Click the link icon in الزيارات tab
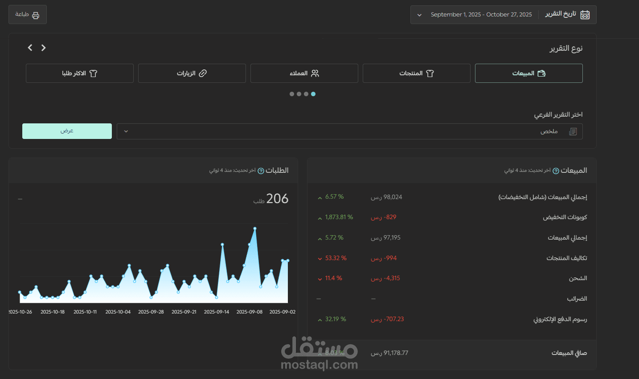The width and height of the screenshot is (639, 379). coord(203,73)
